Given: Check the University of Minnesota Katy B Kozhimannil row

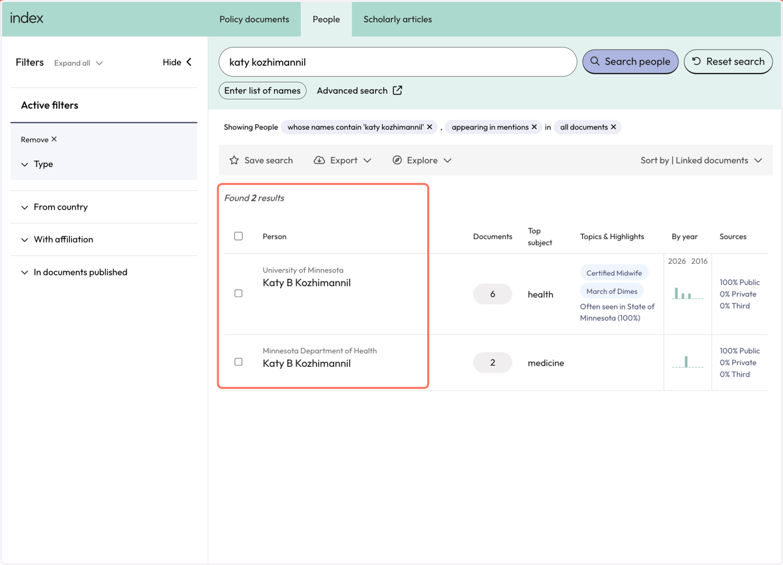Looking at the screenshot, I should [x=238, y=293].
